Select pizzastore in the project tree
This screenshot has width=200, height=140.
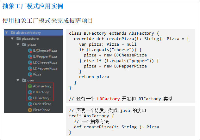pos(30,38)
